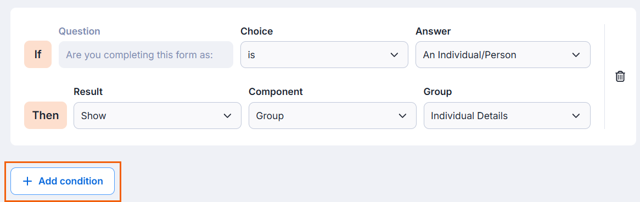Viewport: 640px width, 202px height.
Task: Click the chevron arrow in the Group field
Action: point(576,116)
